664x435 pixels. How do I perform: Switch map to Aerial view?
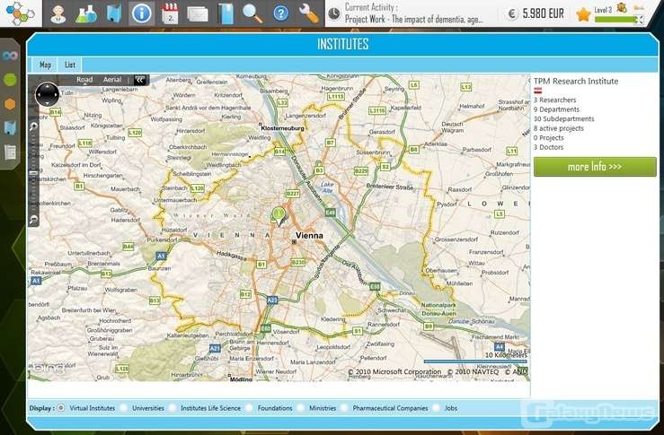pos(112,80)
